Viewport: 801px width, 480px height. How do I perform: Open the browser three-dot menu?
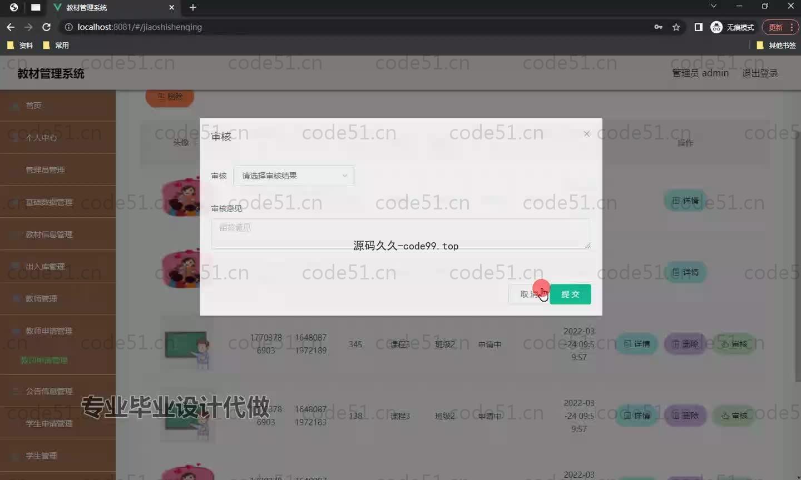coord(792,27)
